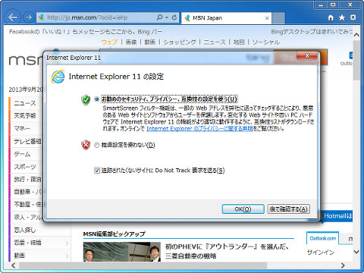Image resolution: width=364 pixels, height=273 pixels.
Task: Click the OK(O) button
Action: pos(243,209)
